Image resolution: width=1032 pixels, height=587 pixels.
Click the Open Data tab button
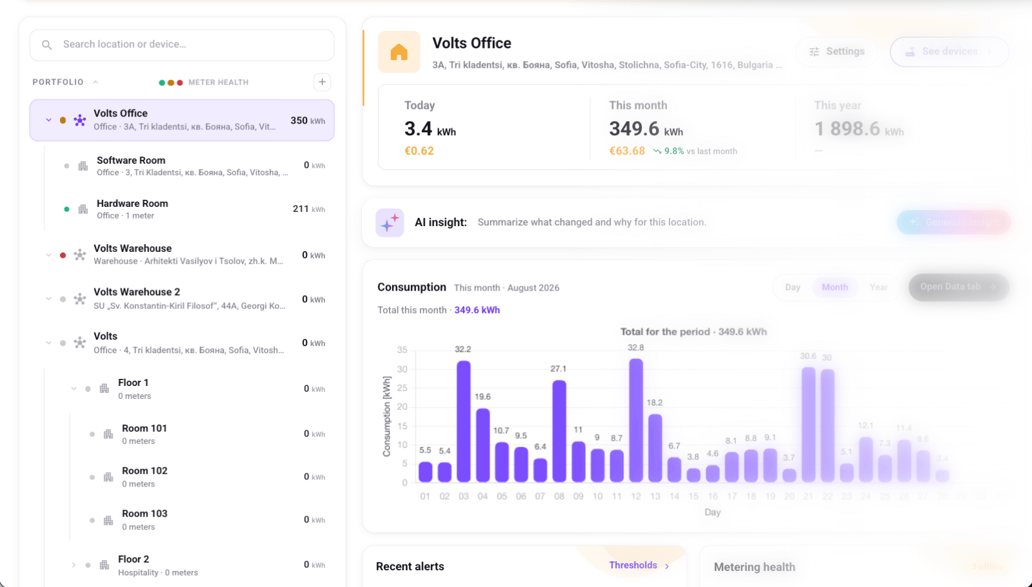958,287
